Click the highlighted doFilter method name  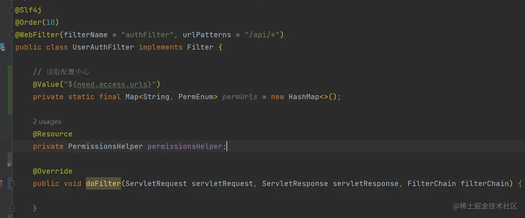(x=103, y=184)
